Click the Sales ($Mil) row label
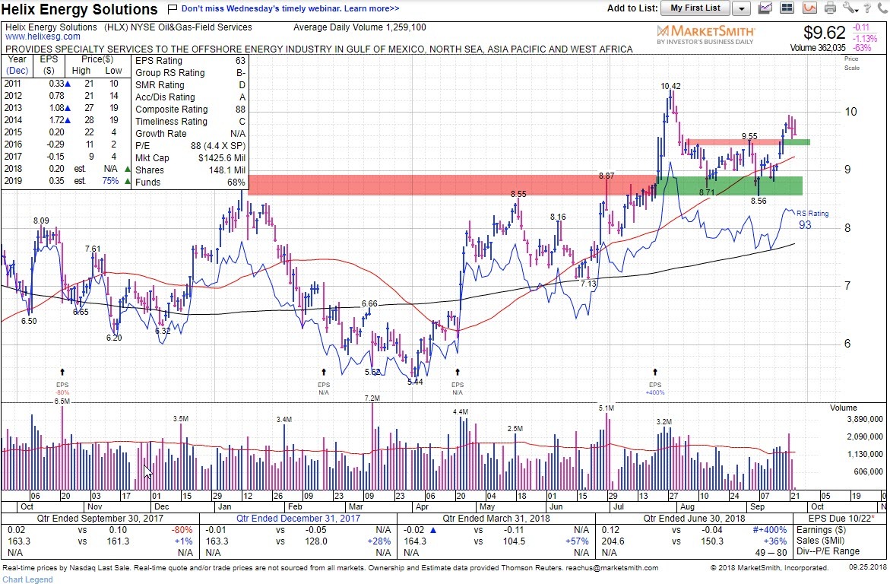This screenshot has height=584, width=890. [820, 541]
